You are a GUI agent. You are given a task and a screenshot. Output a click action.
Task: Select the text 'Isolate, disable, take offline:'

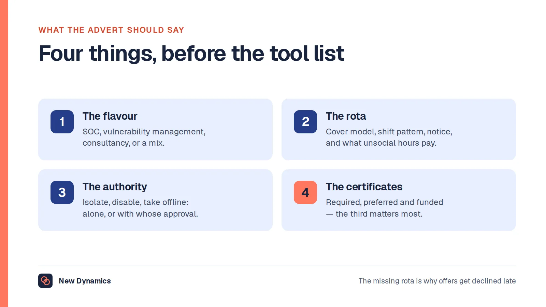(135, 202)
